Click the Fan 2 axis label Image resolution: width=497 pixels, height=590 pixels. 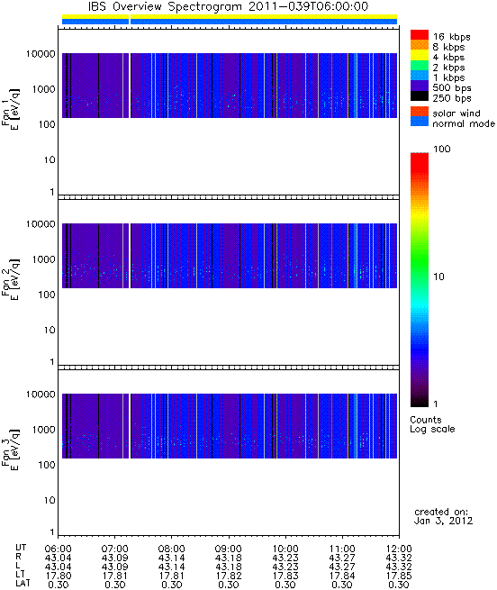click(x=10, y=279)
